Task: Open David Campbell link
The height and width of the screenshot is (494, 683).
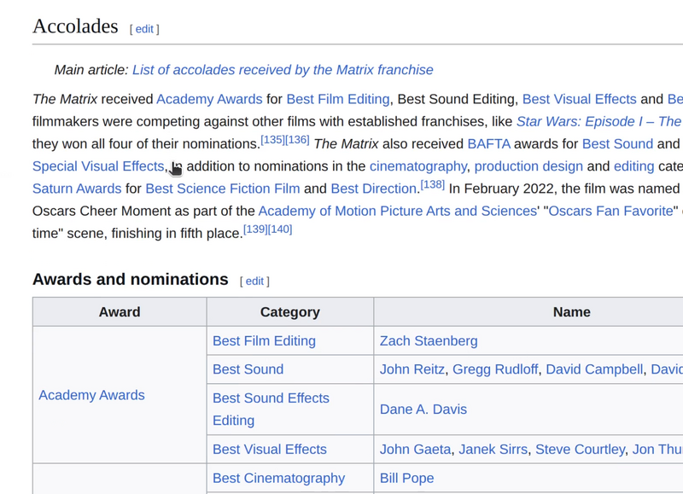Action: point(594,369)
